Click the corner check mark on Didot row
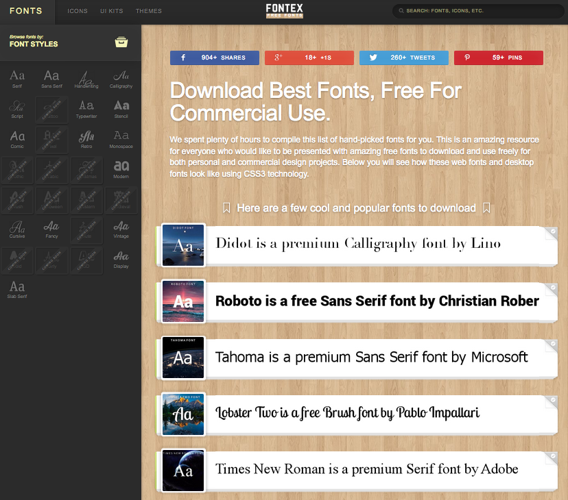 point(553,232)
